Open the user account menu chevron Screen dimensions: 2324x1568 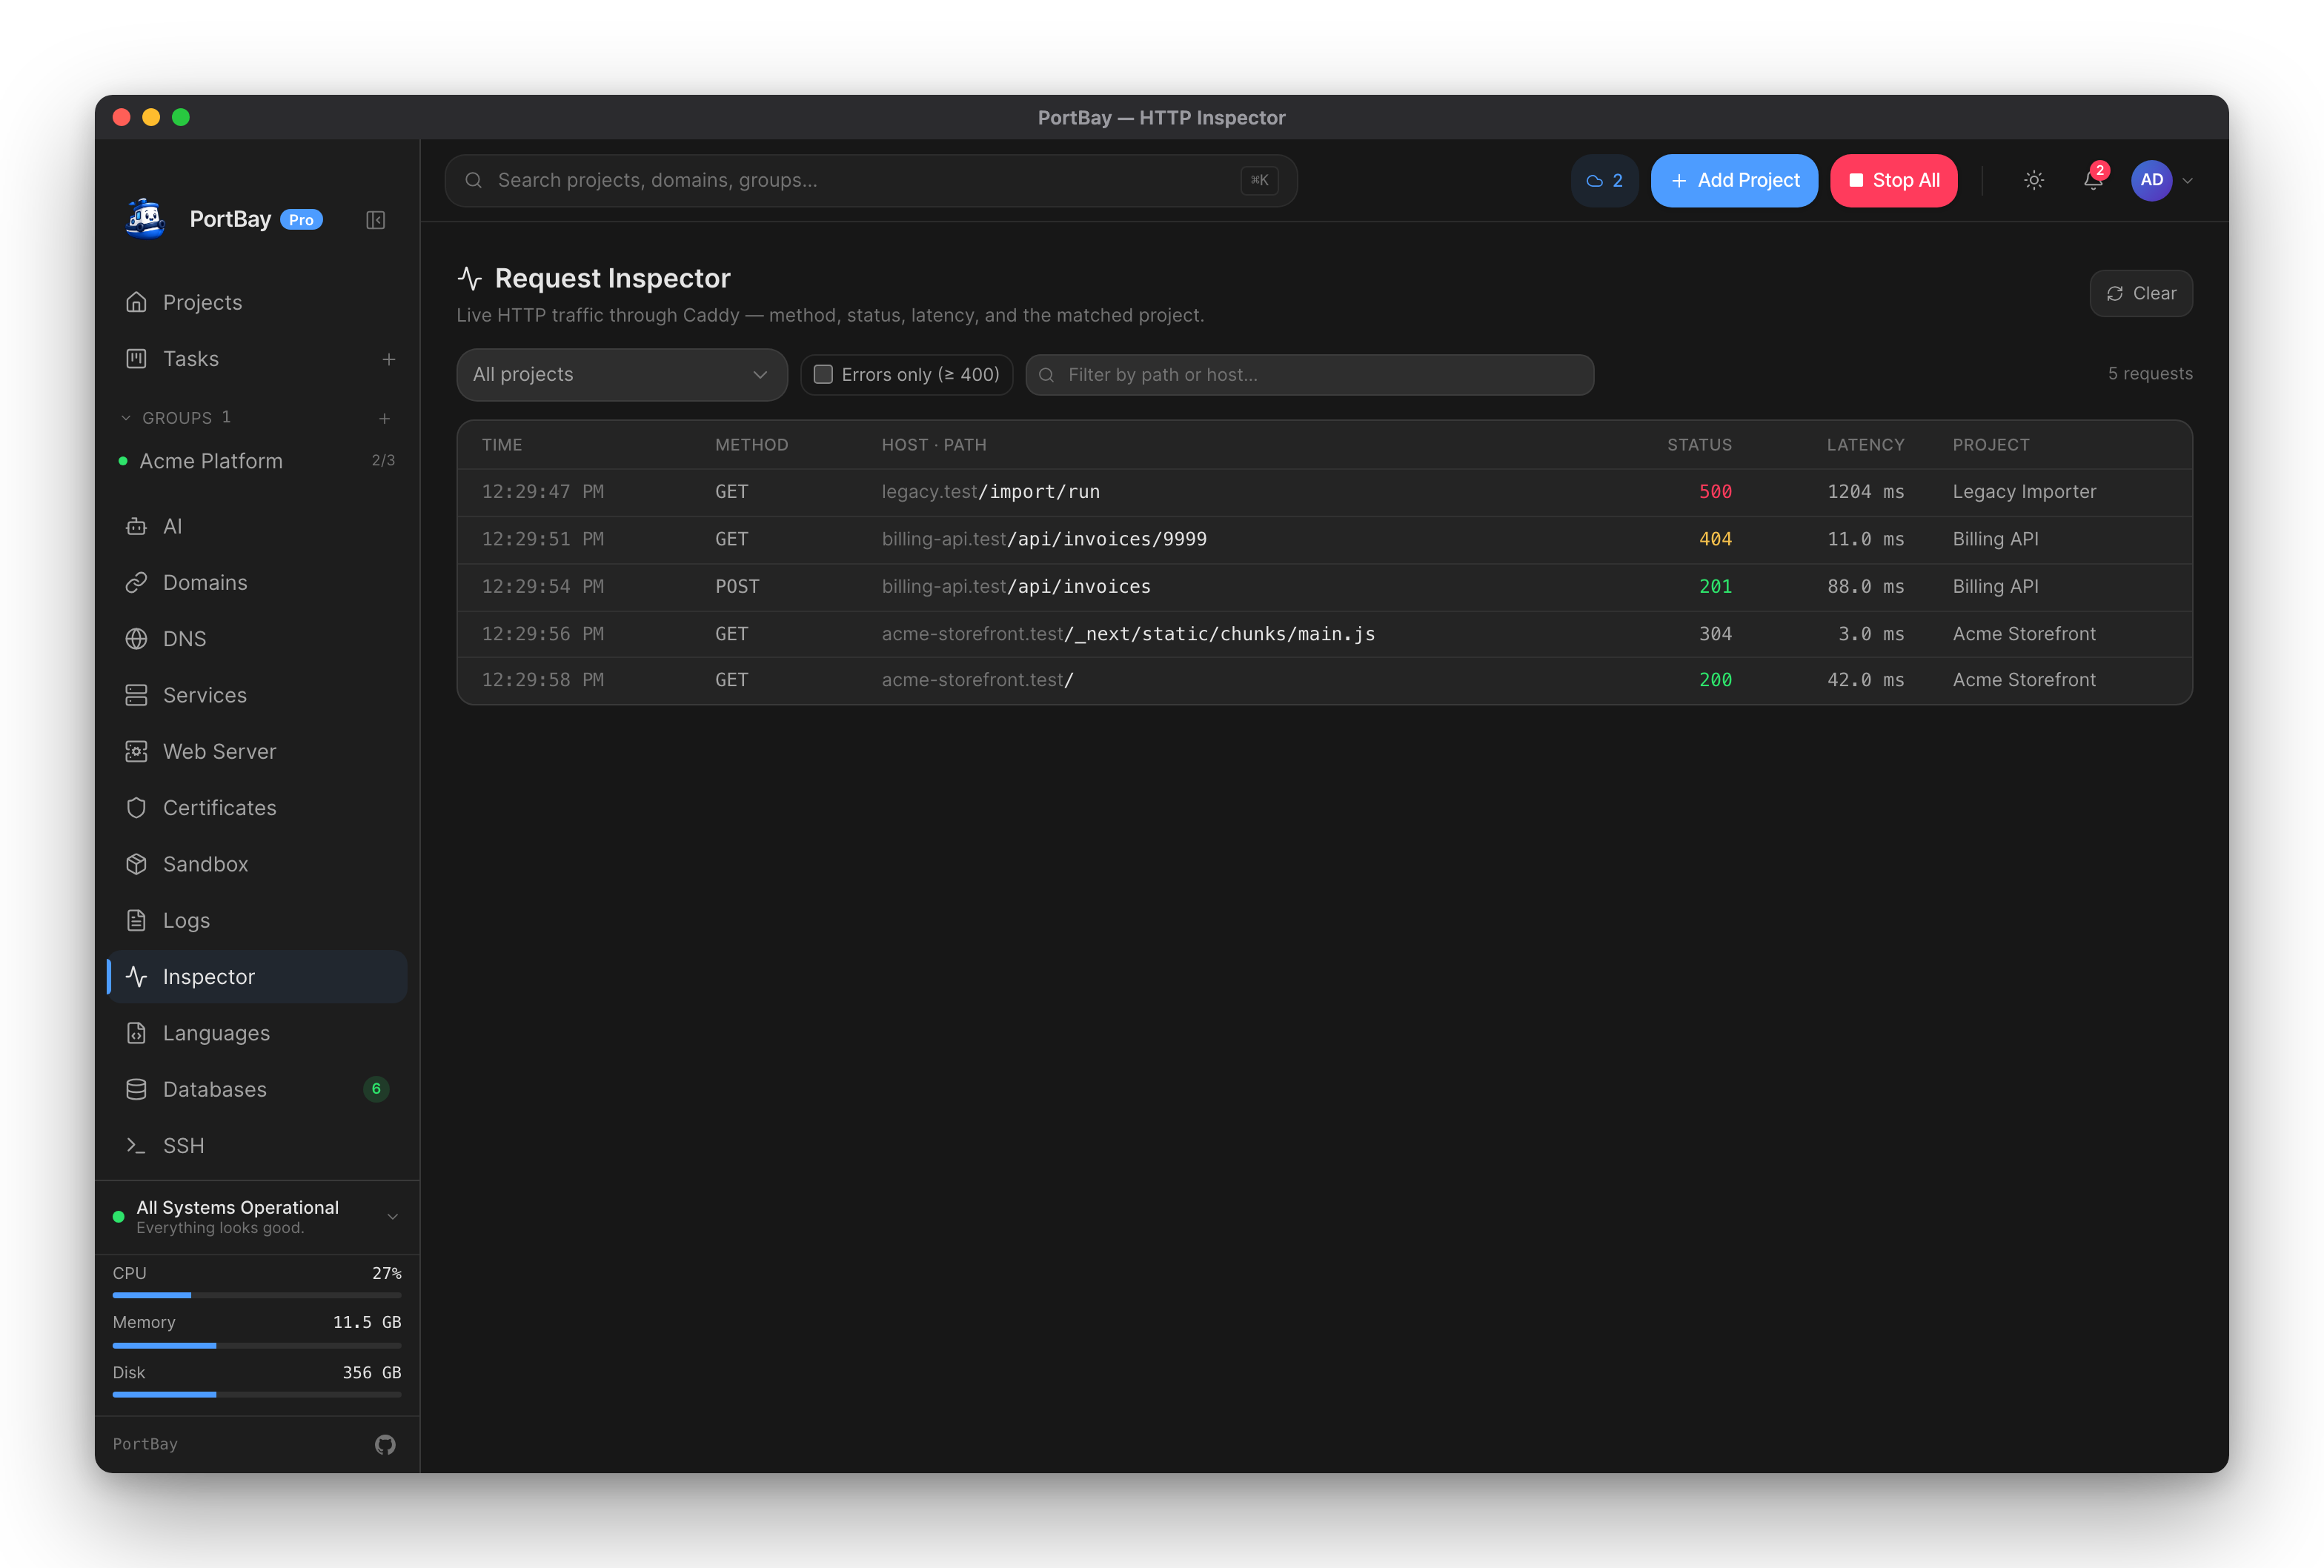point(2188,181)
